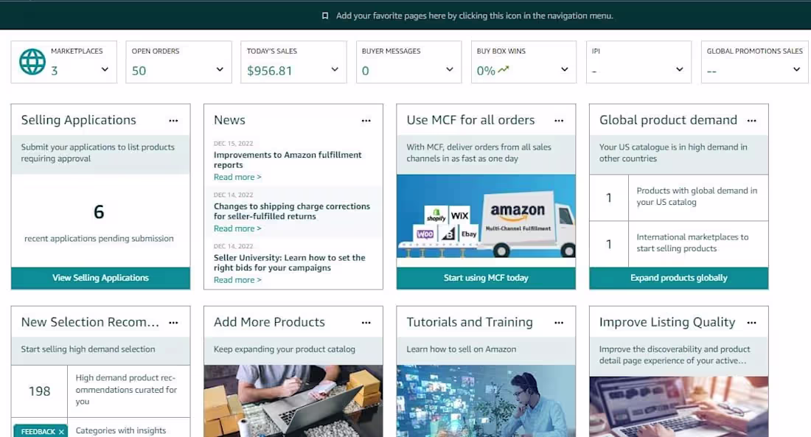Click 'Add your favorite pages here' banner text
Viewport: 811px width, 437px height.
pos(474,16)
